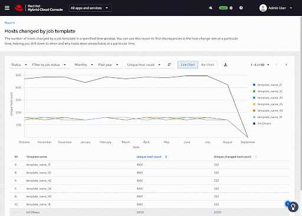Toggle template_name_21 legend color swatch
This screenshot has height=216, width=302.
(254, 85)
